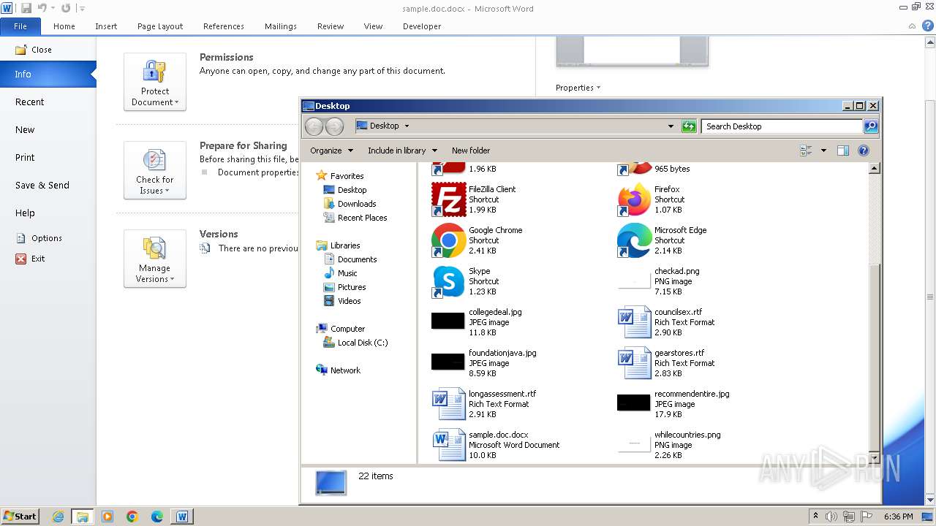The width and height of the screenshot is (936, 526).
Task: Select the collegedeal.jpg thumbnail
Action: pyautogui.click(x=448, y=321)
